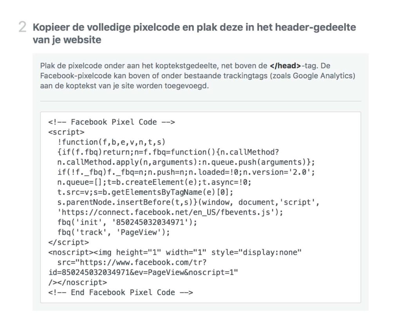
Task: Click the s.parentNode.insertBefore code line
Action: 188,202
